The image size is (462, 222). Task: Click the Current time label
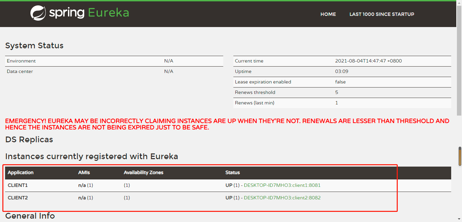click(x=249, y=61)
